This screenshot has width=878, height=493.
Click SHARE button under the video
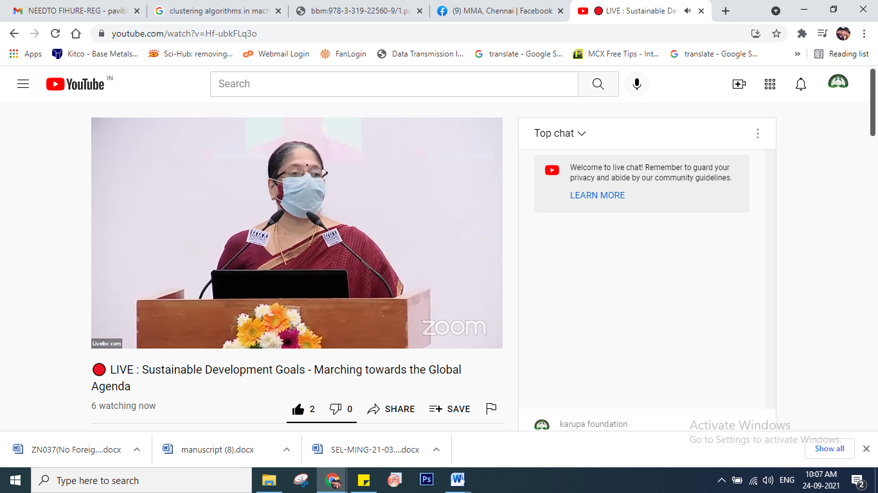391,409
